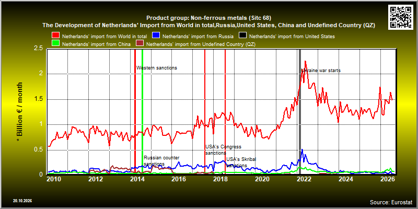Click legend text 'Netherlands' import from China'

tap(96, 44)
